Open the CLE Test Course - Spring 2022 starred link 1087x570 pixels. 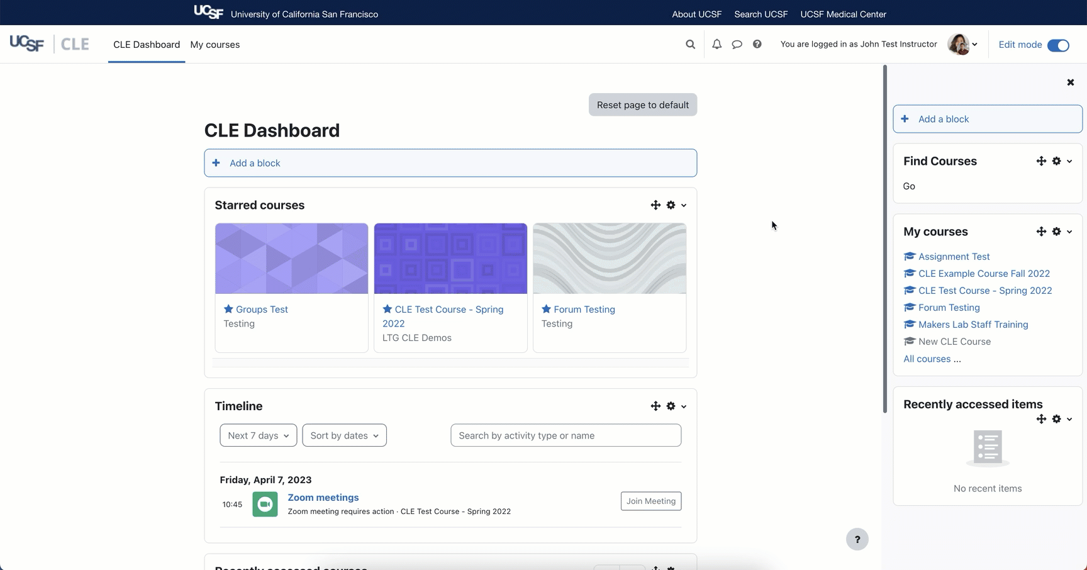point(443,316)
